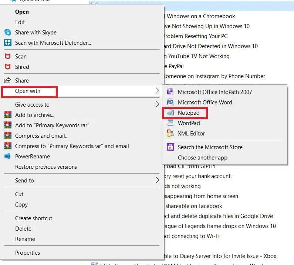Click the WinRAR icon beside Add to "Primary Keywords.rar"

coord(8,125)
